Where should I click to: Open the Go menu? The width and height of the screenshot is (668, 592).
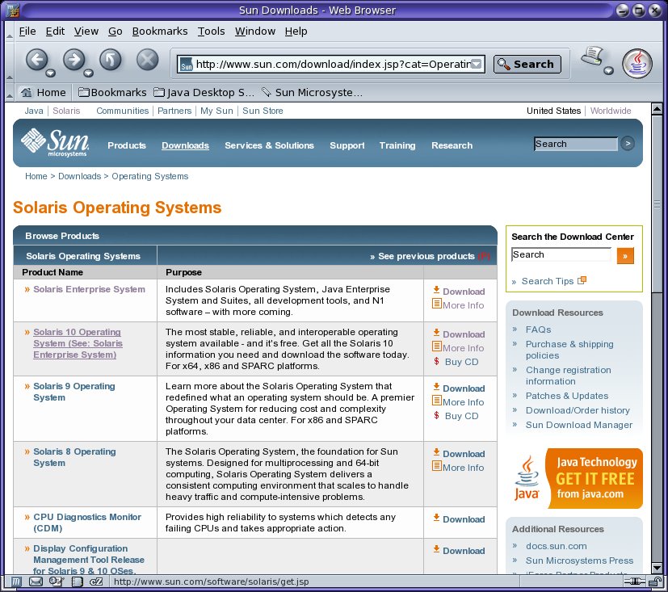115,31
